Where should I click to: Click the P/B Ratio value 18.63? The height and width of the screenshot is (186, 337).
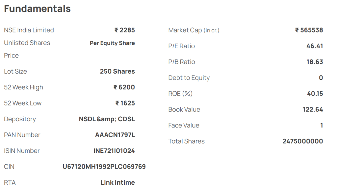[x=315, y=62]
